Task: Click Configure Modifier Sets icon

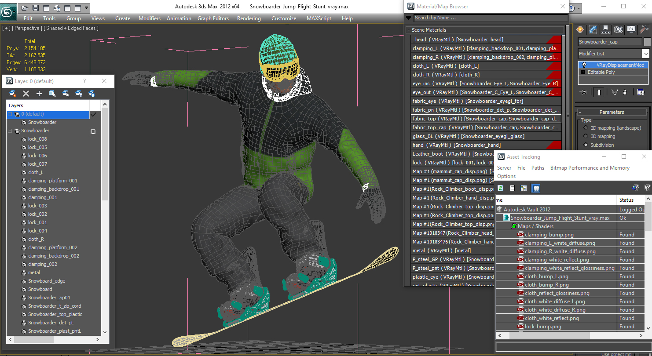Action: click(641, 92)
